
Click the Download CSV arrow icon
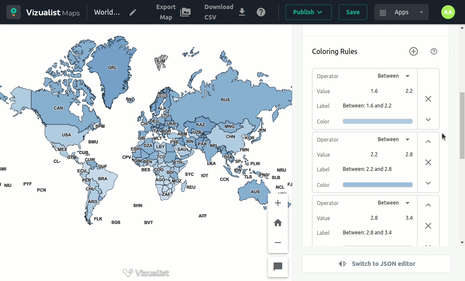click(242, 12)
